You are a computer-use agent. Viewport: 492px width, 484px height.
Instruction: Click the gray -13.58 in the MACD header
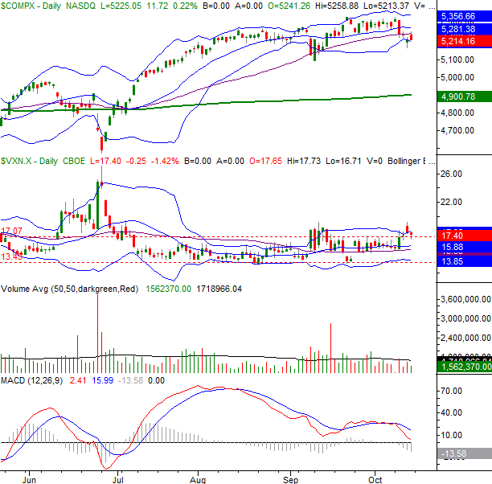click(130, 380)
